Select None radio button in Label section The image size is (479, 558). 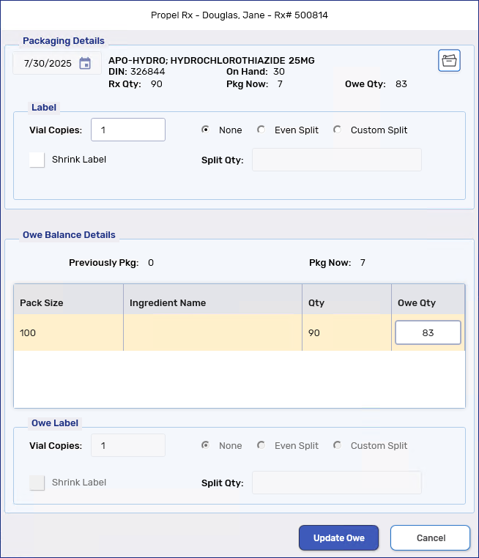[207, 130]
